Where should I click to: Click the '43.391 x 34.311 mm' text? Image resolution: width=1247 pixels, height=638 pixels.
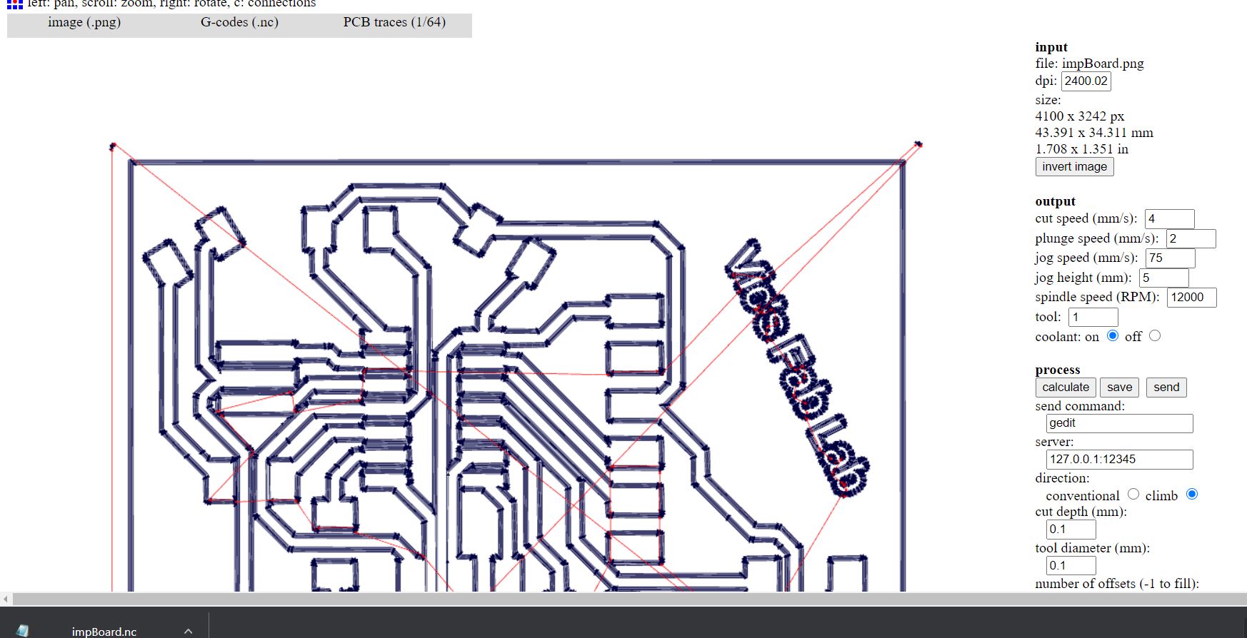[1094, 133]
